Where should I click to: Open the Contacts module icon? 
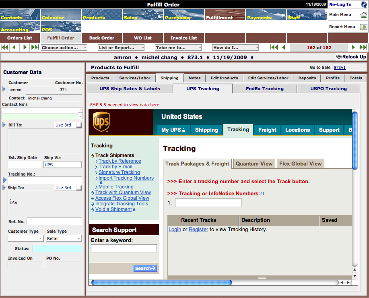[20, 14]
